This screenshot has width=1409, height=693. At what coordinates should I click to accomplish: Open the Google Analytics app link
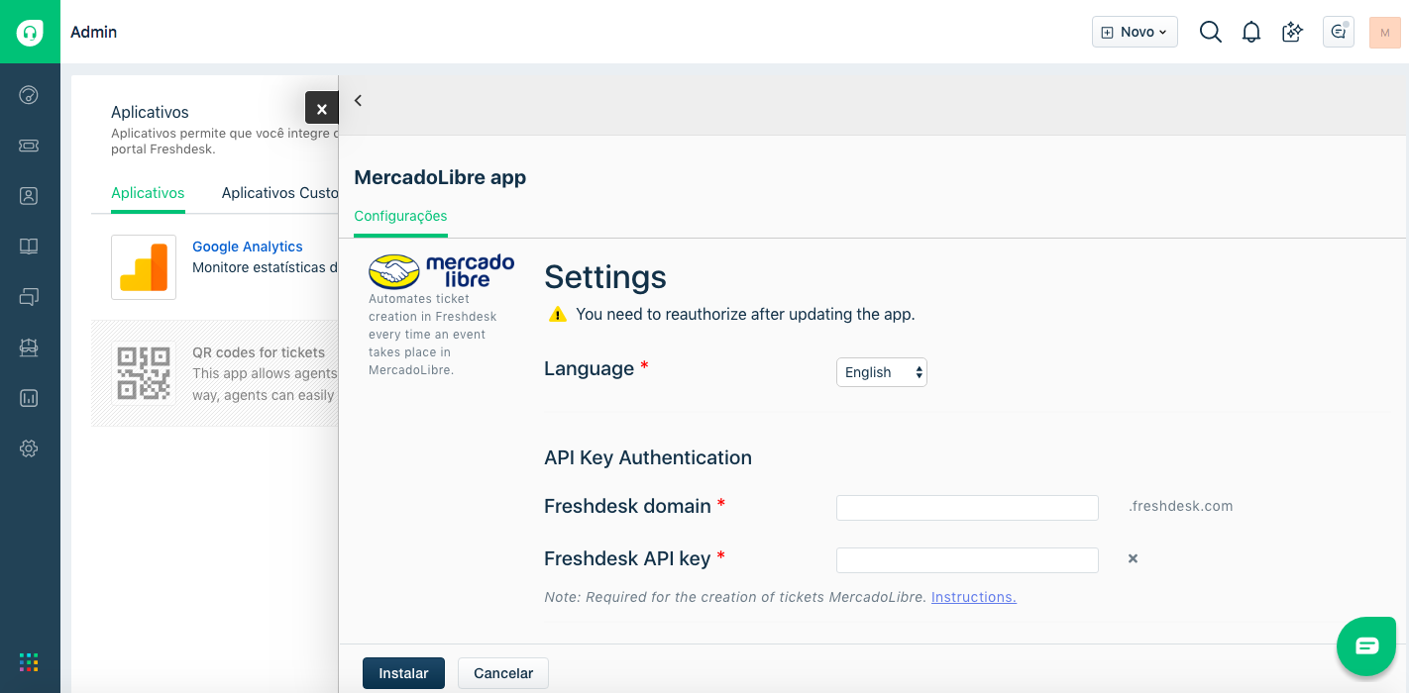point(248,247)
